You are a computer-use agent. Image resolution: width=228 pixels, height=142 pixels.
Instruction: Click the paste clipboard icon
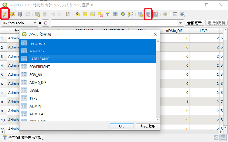(x=68, y=14)
